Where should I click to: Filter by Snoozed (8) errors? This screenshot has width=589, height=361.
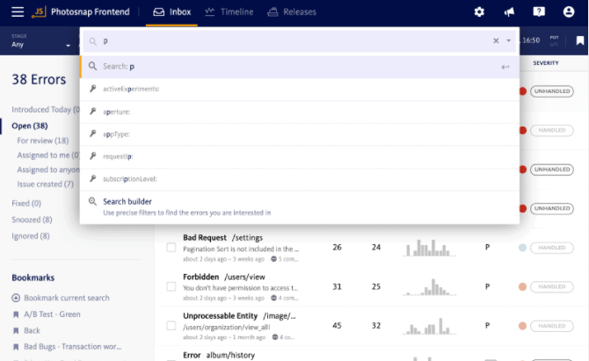click(x=32, y=220)
